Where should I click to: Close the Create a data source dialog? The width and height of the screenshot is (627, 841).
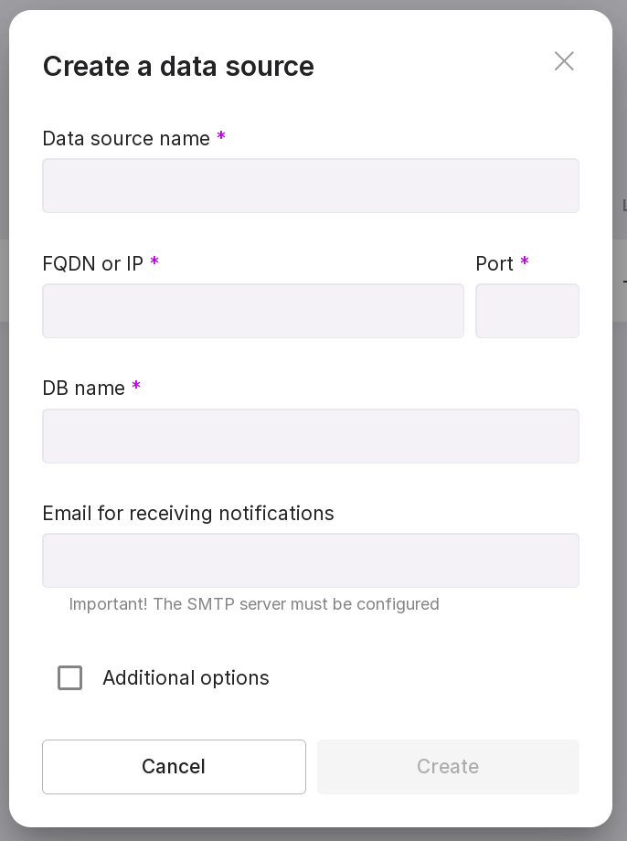click(x=564, y=61)
